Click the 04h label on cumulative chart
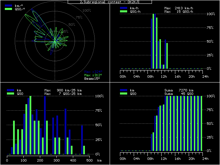Viewport: 220px width, 165px height. (x=136, y=159)
